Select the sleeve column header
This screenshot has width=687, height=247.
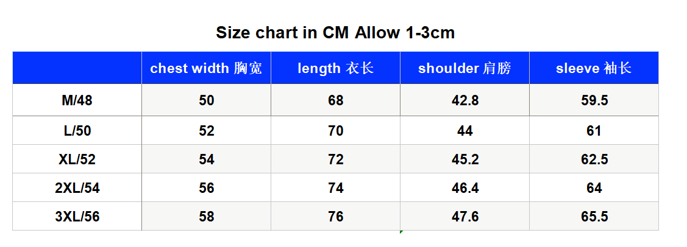point(594,68)
